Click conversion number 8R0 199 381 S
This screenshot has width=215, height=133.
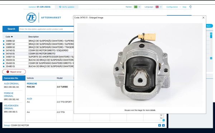10,112
